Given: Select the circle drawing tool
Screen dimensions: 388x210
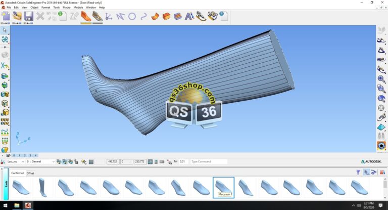Looking at the screenshot, I should 132,17.
